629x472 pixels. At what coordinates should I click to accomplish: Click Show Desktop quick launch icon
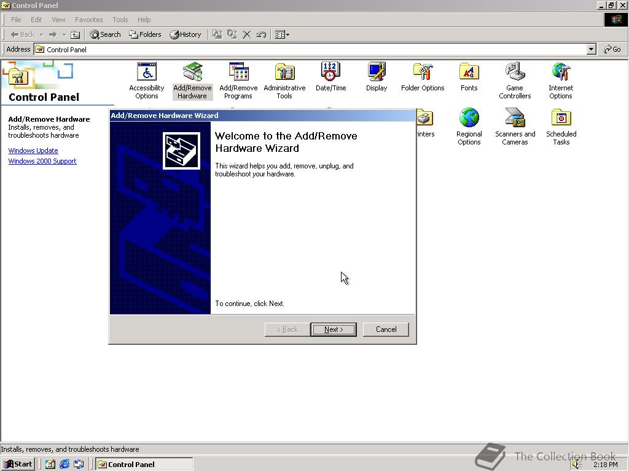coord(50,465)
